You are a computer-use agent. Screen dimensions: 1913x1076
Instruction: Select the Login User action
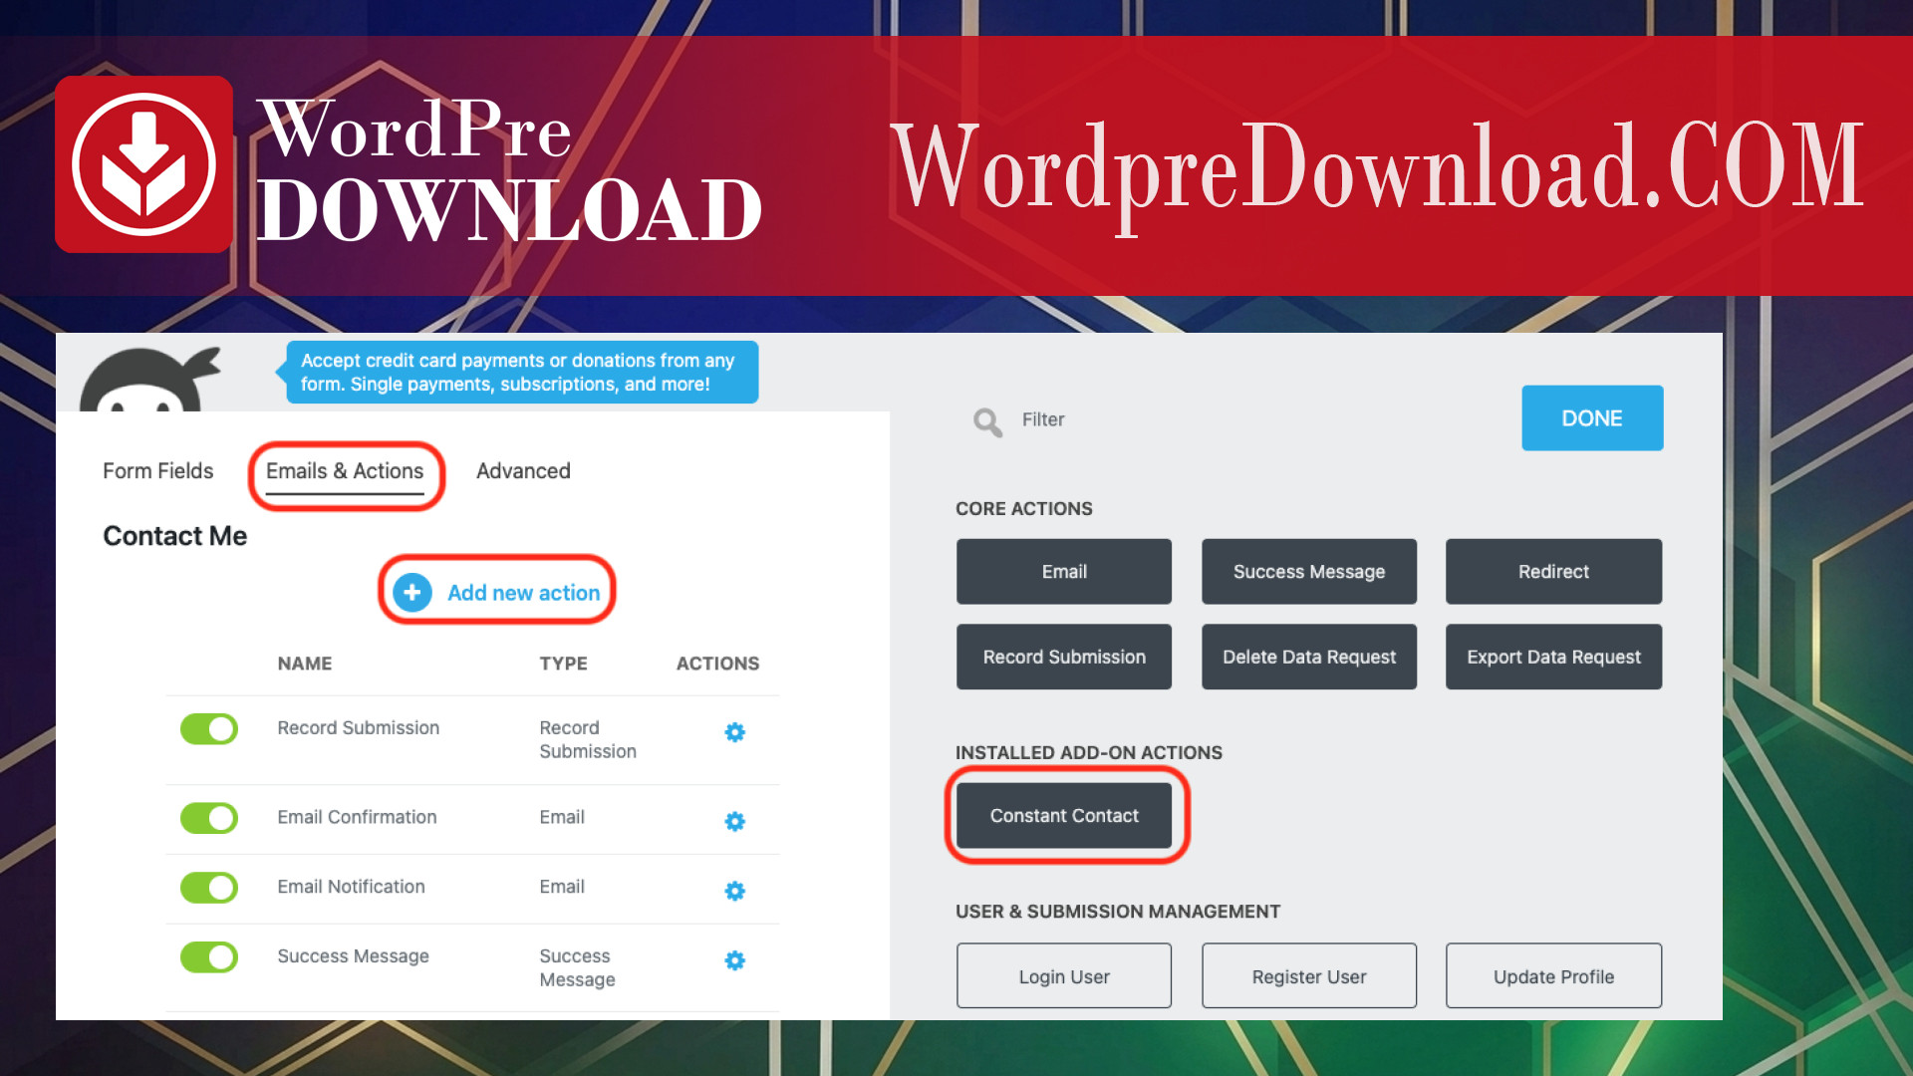pyautogui.click(x=1064, y=976)
